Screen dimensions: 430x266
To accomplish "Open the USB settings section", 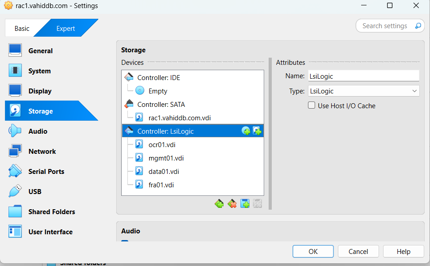I will pyautogui.click(x=35, y=192).
